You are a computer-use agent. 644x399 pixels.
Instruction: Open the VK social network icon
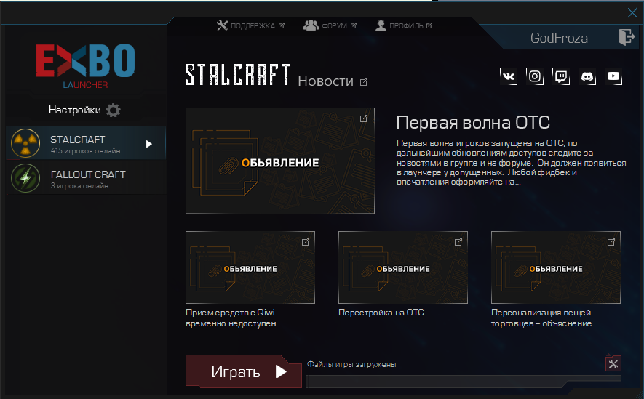(x=509, y=76)
